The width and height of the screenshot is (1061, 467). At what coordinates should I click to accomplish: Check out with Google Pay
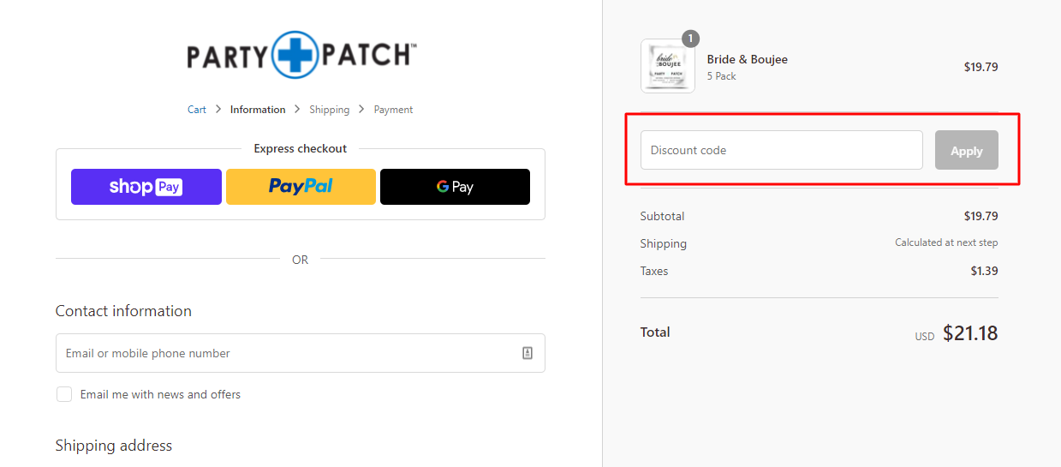coord(455,187)
